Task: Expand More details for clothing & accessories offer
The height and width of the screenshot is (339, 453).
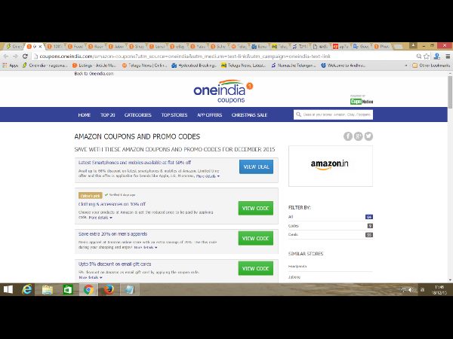Action: [102, 218]
